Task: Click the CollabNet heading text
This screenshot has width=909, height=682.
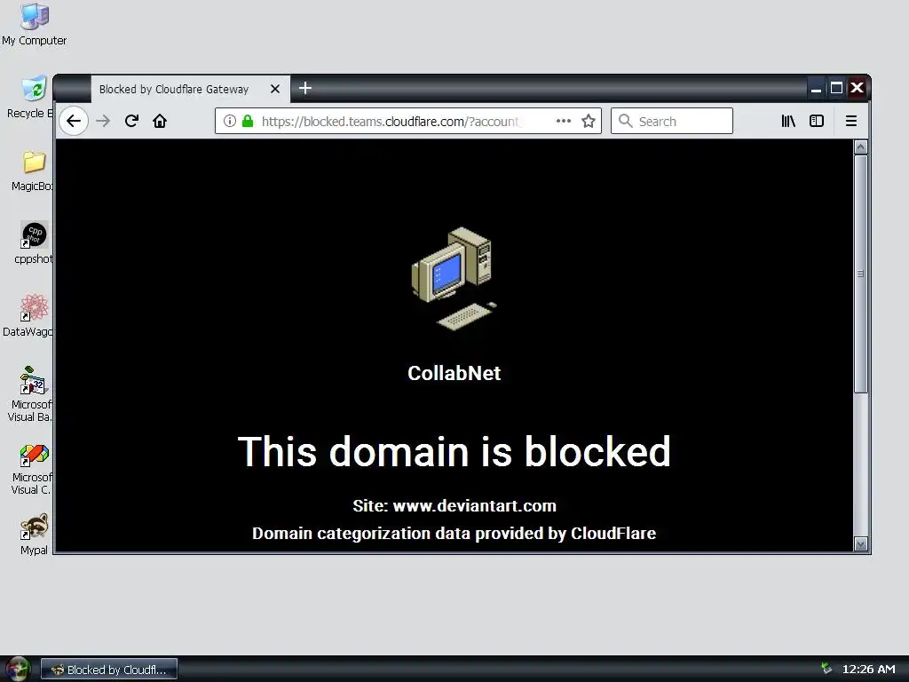Action: click(x=454, y=374)
